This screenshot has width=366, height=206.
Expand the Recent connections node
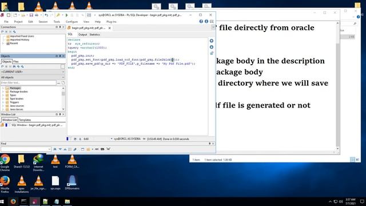pos(3,43)
